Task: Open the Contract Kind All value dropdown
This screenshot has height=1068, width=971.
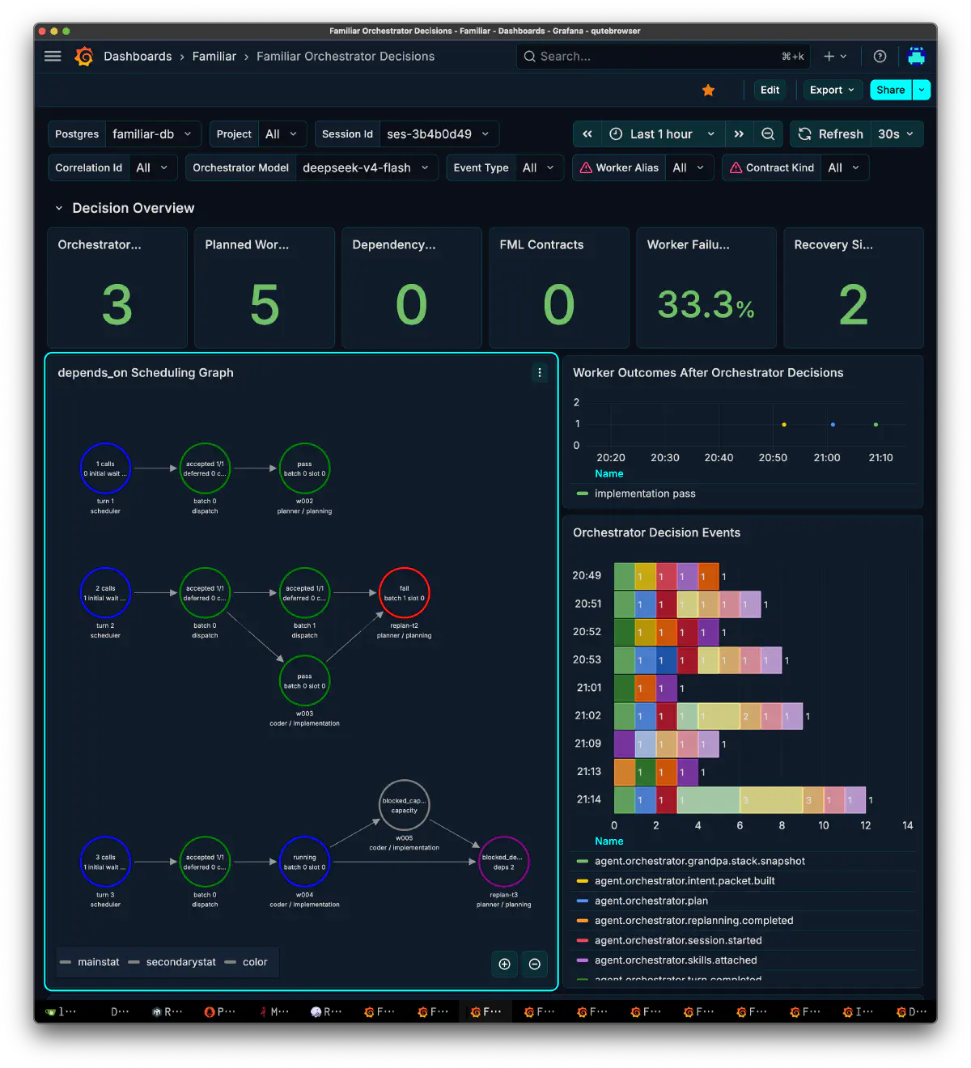Action: coord(844,167)
